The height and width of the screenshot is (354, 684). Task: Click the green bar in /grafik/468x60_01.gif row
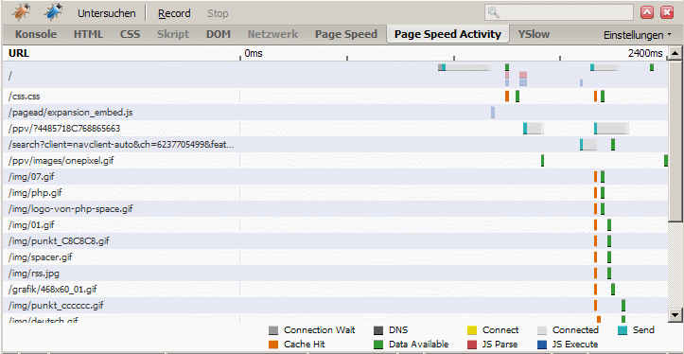[x=613, y=289]
